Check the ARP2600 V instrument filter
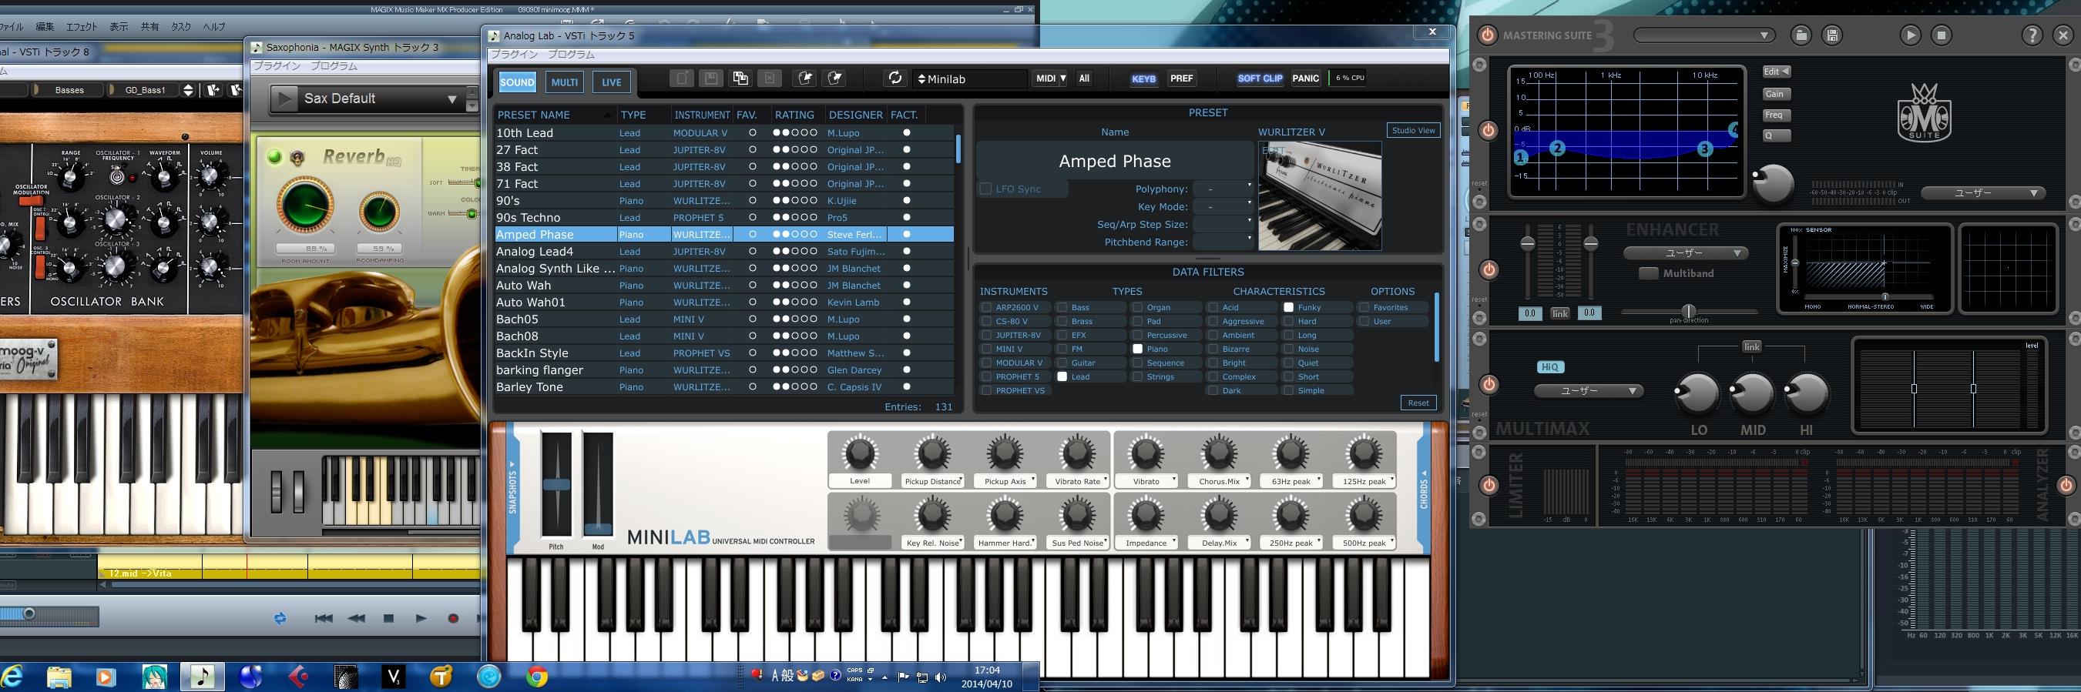 click(x=986, y=308)
